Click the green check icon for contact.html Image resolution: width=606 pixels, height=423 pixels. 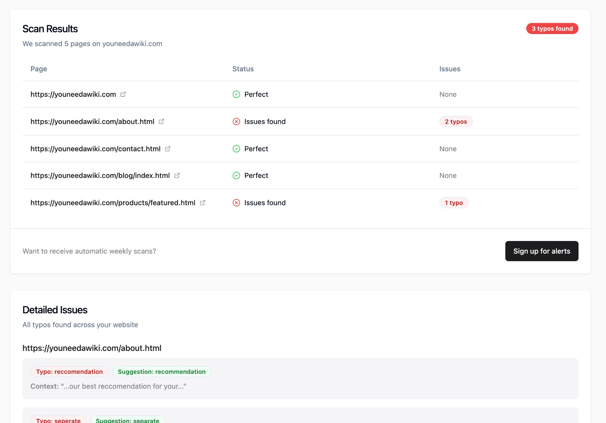pos(236,149)
